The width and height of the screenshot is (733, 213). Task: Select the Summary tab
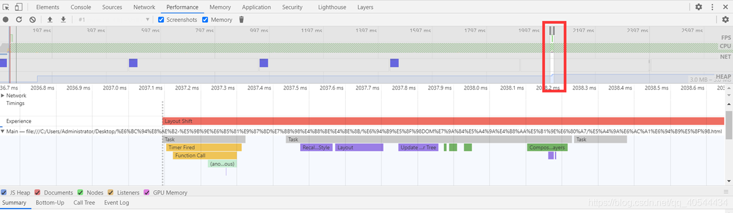pos(14,203)
